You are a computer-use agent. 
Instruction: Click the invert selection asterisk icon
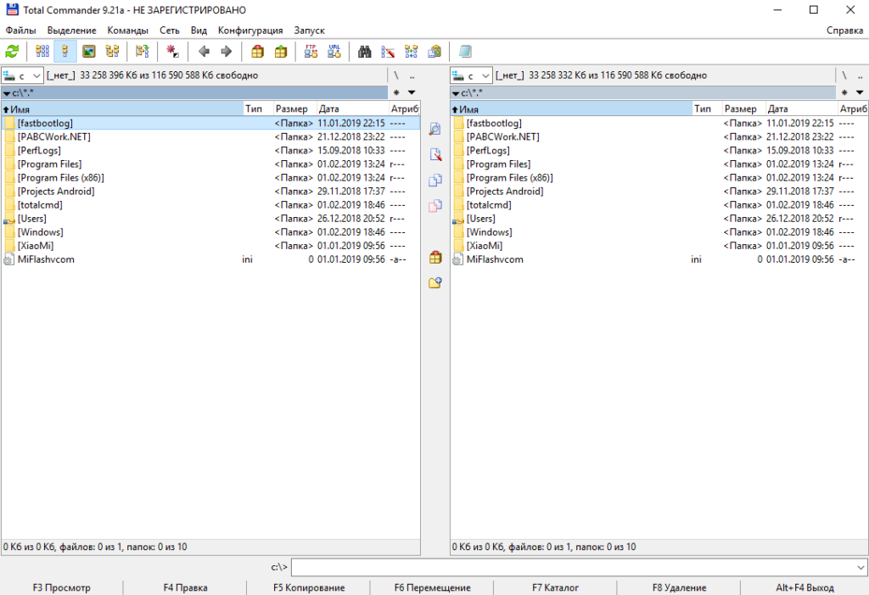pos(173,52)
